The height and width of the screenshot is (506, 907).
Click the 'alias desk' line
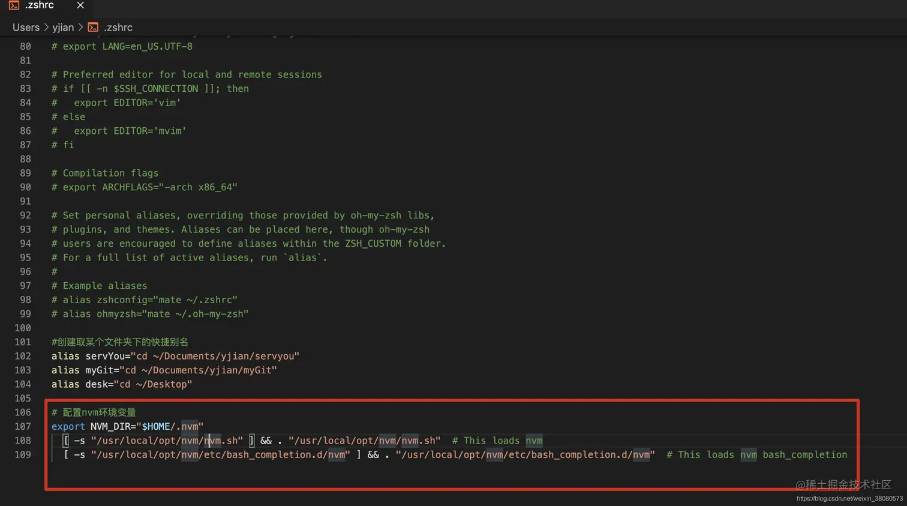[122, 385]
